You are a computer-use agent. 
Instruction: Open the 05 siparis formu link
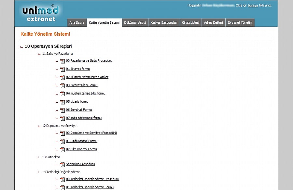click(77, 102)
